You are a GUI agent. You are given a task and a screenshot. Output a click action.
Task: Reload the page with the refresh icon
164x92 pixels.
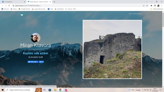tap(9, 6)
